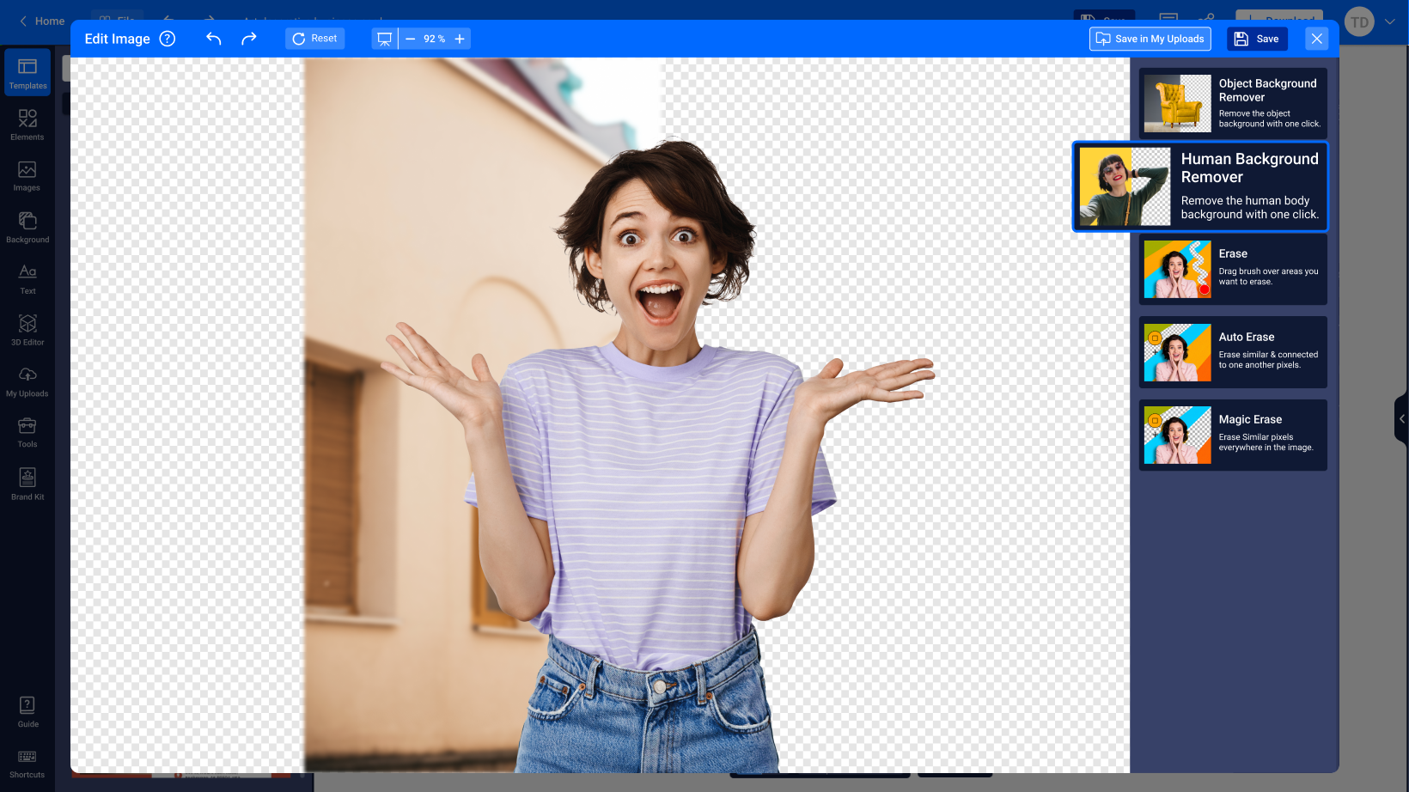The image size is (1409, 792).
Task: Reset all image edits
Action: pyautogui.click(x=314, y=38)
